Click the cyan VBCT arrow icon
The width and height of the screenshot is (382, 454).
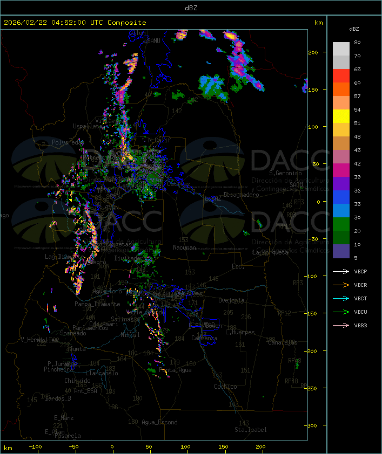pyautogui.click(x=341, y=298)
